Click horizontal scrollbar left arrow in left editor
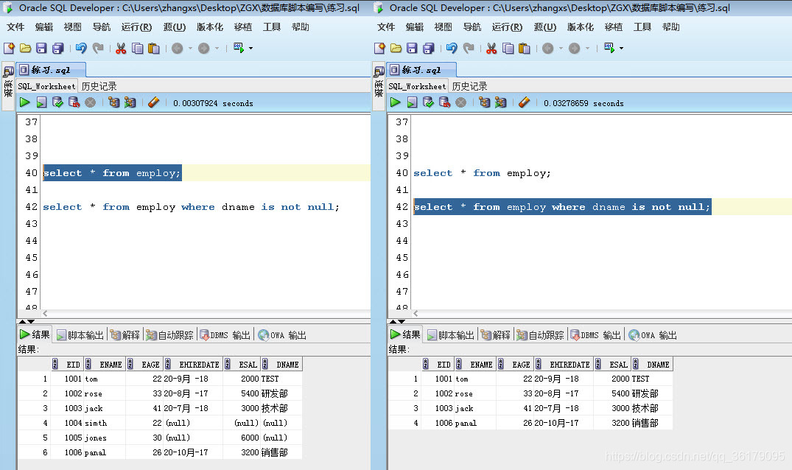The image size is (792, 470). [x=46, y=314]
